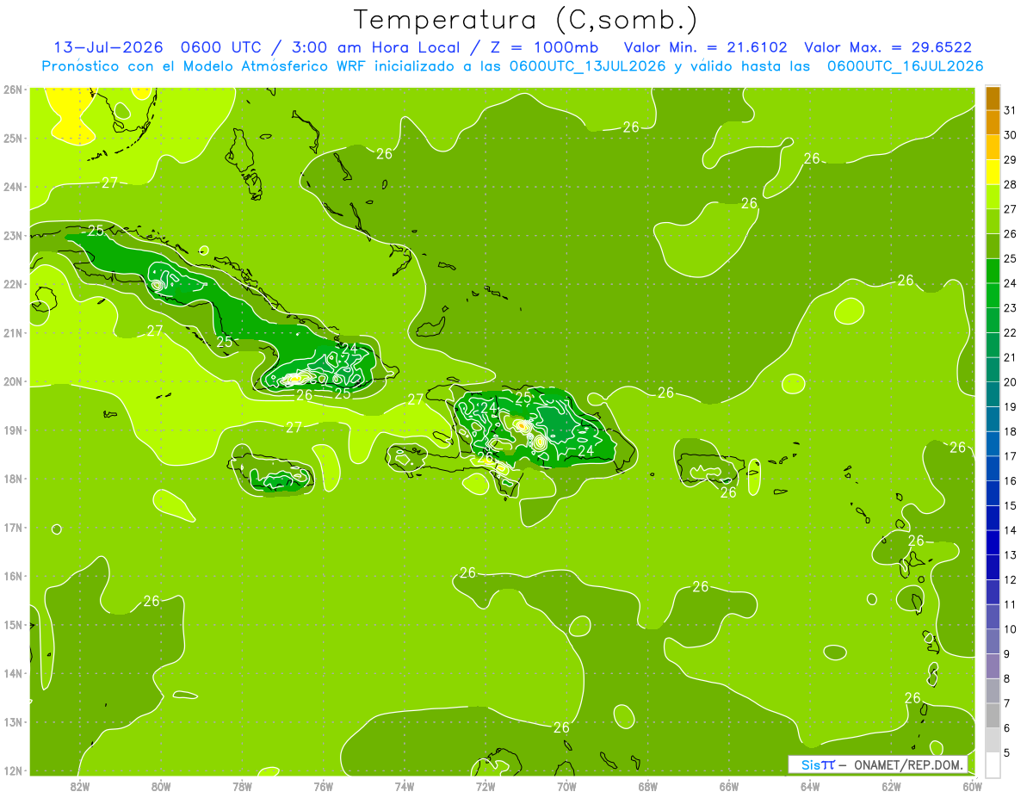Select "Valor Min. = 21.6102" text
Image resolution: width=1033 pixels, height=798 pixels.
pyautogui.click(x=704, y=47)
